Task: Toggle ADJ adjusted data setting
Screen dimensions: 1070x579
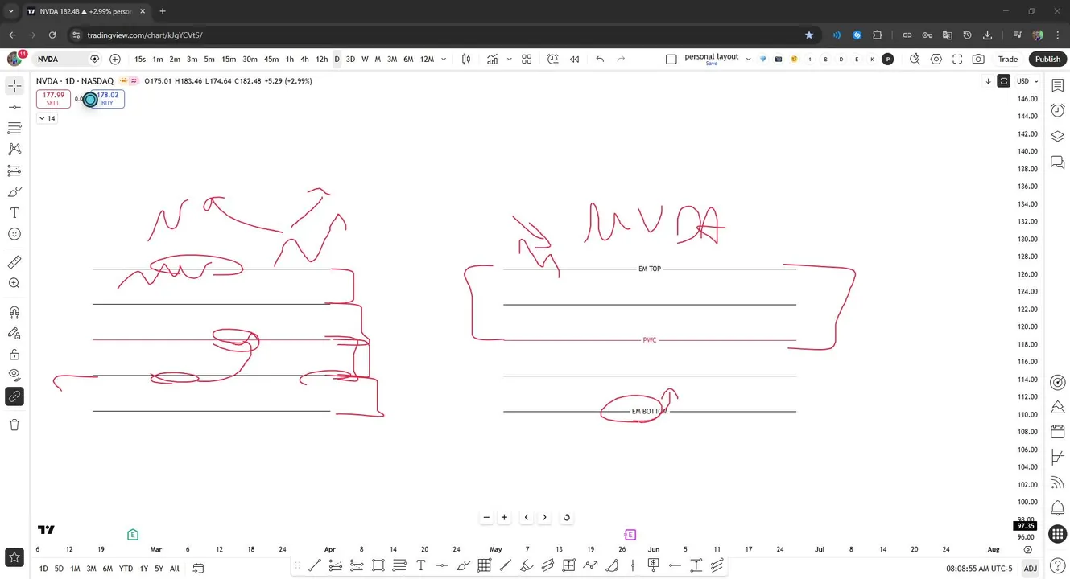Action: pyautogui.click(x=1030, y=569)
